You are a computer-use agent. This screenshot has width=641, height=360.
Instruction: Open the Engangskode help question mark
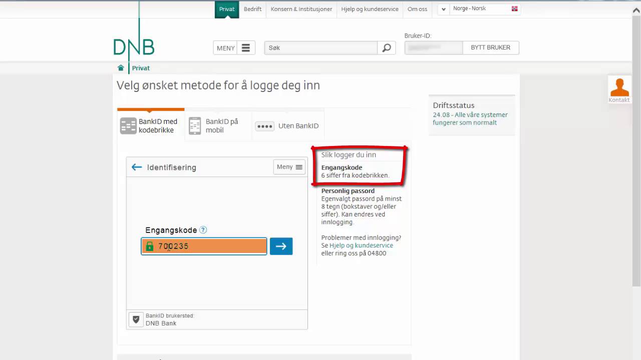click(203, 230)
